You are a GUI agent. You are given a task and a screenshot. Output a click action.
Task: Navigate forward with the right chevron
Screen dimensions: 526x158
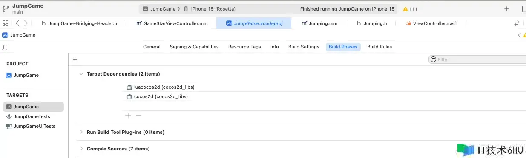pyautogui.click(x=26, y=23)
